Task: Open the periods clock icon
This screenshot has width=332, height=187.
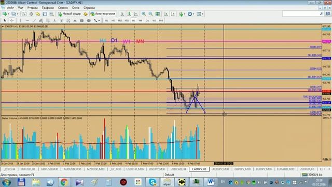Action: [x=190, y=14]
